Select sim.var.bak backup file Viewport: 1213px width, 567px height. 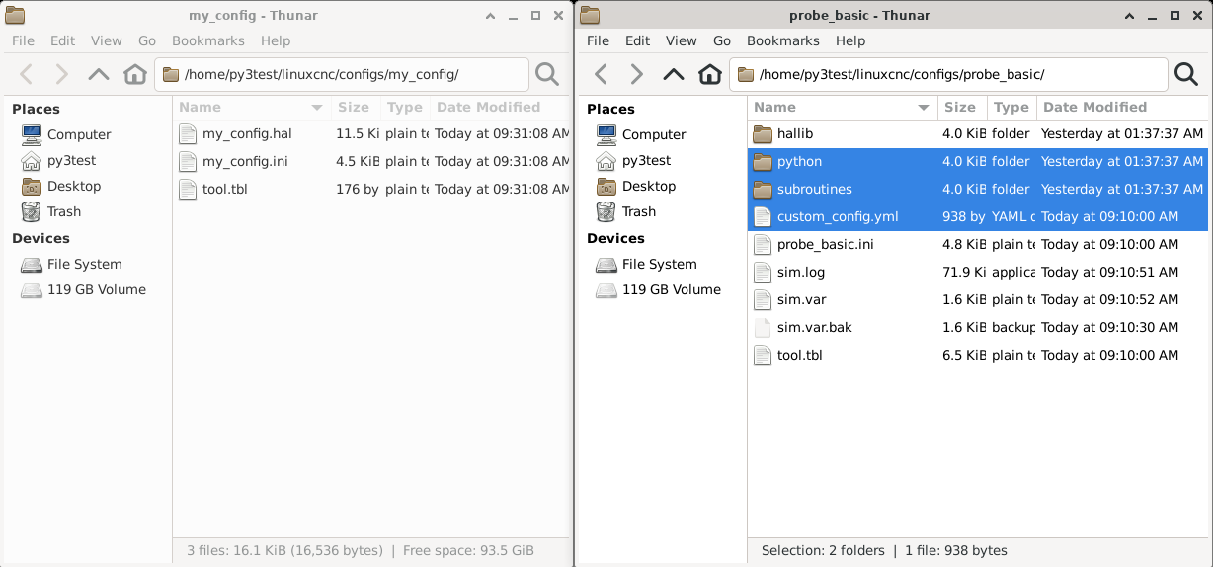pyautogui.click(x=978, y=327)
